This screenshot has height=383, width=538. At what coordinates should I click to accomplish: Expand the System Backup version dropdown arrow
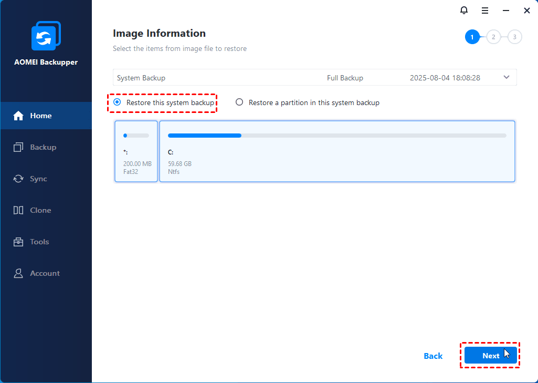click(x=507, y=77)
